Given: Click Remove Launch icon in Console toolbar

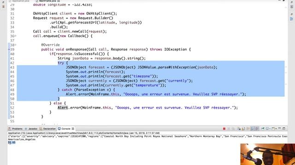Looking at the screenshot, I should click(x=229, y=129).
